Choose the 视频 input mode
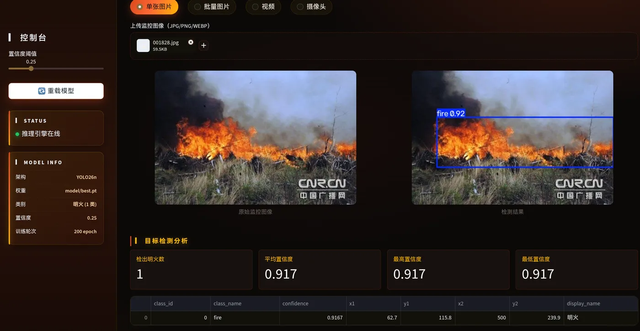640x331 pixels. tap(263, 7)
